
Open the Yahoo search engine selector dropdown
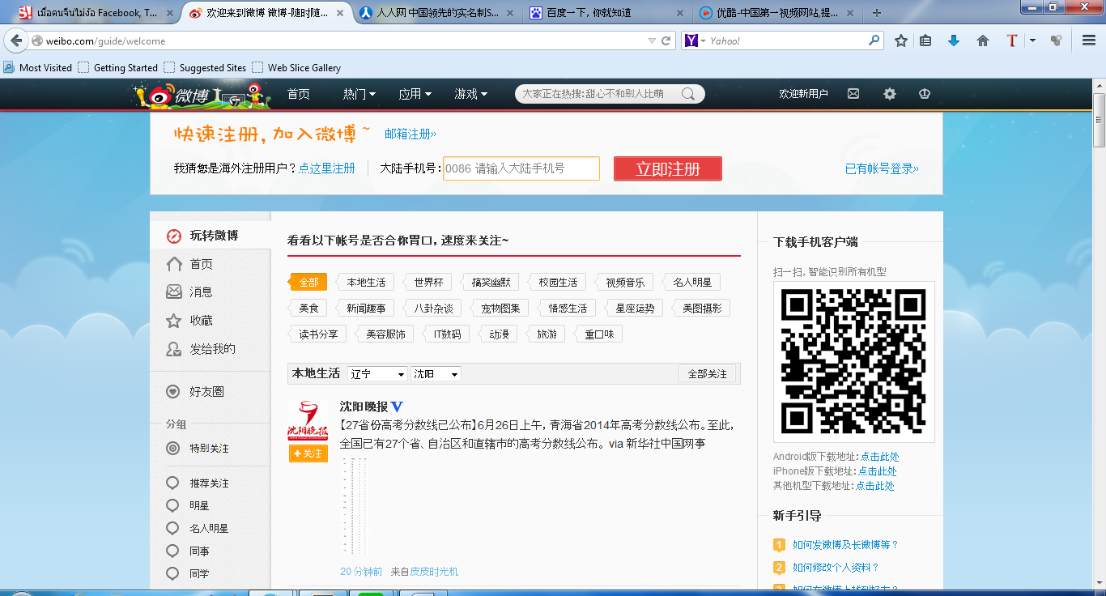tap(693, 40)
